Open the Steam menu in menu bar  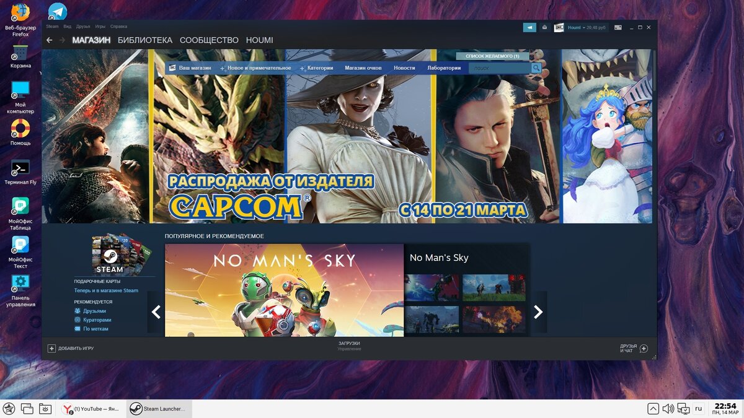point(52,27)
